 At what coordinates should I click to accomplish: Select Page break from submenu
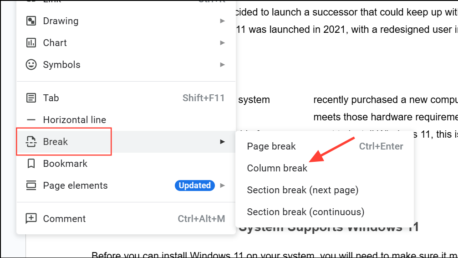click(x=271, y=146)
